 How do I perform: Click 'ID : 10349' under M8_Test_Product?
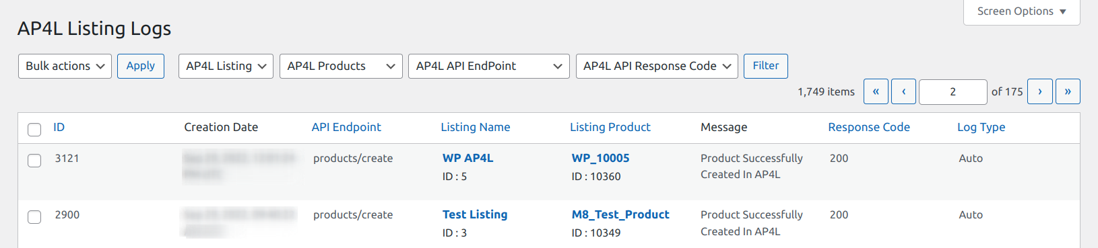596,233
